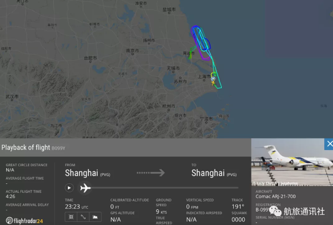Click the Comac ARJ-21-700 aircraft text
Image resolution: width=333 pixels, height=225 pixels.
pyautogui.click(x=276, y=196)
